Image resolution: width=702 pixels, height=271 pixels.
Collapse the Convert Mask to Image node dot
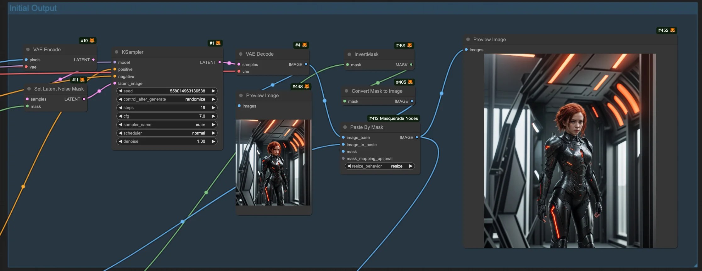[346, 91]
